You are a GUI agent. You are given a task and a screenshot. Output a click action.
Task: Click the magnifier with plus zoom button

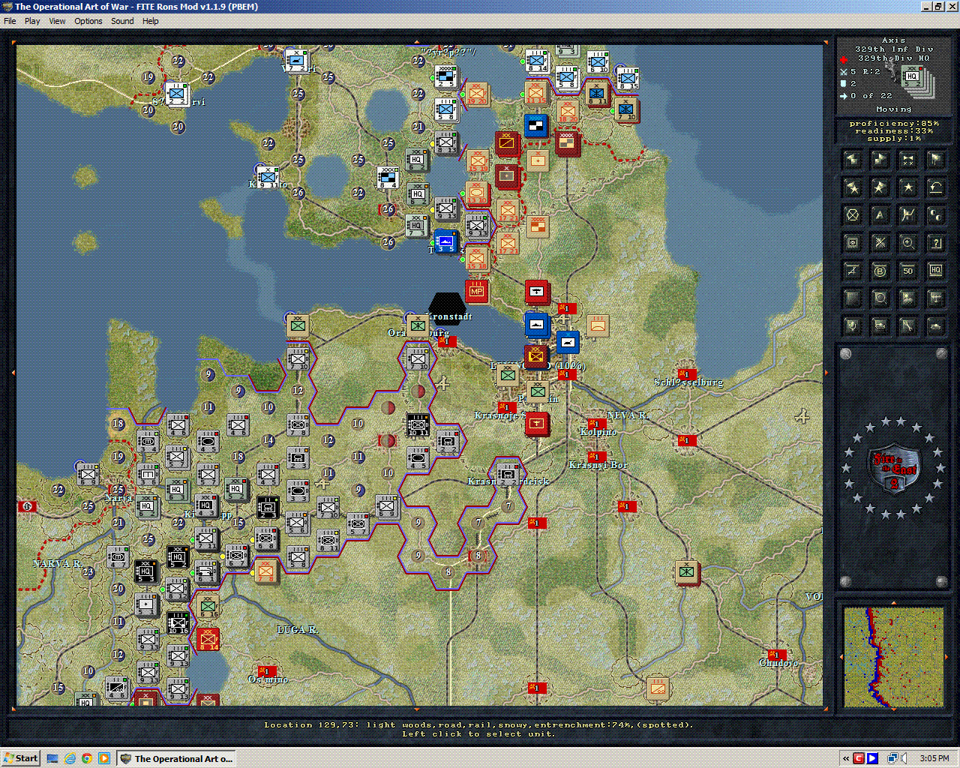907,243
